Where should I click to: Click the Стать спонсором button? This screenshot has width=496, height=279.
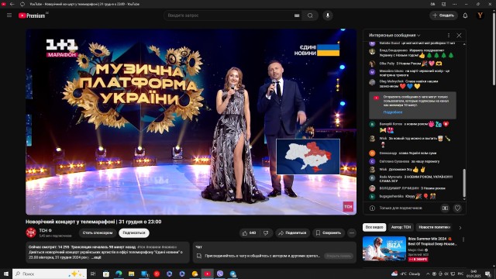[x=98, y=232]
